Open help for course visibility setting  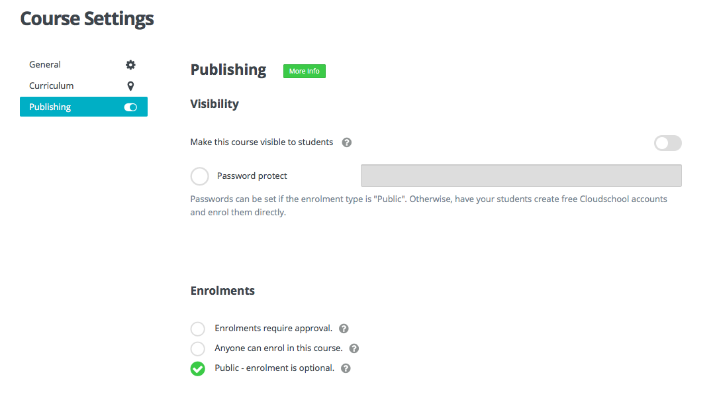[346, 142]
